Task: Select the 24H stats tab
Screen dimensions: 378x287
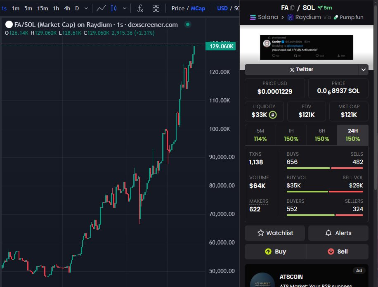Action: point(353,135)
